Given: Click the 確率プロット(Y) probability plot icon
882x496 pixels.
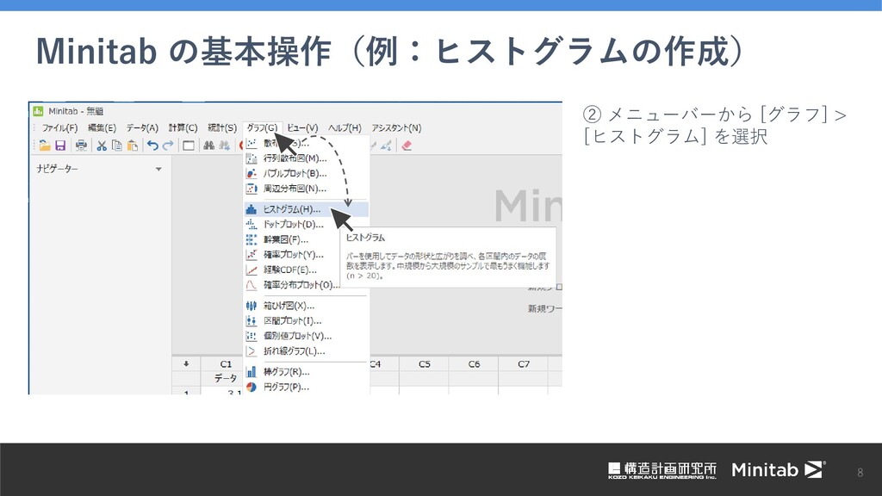Looking at the screenshot, I should tap(252, 255).
